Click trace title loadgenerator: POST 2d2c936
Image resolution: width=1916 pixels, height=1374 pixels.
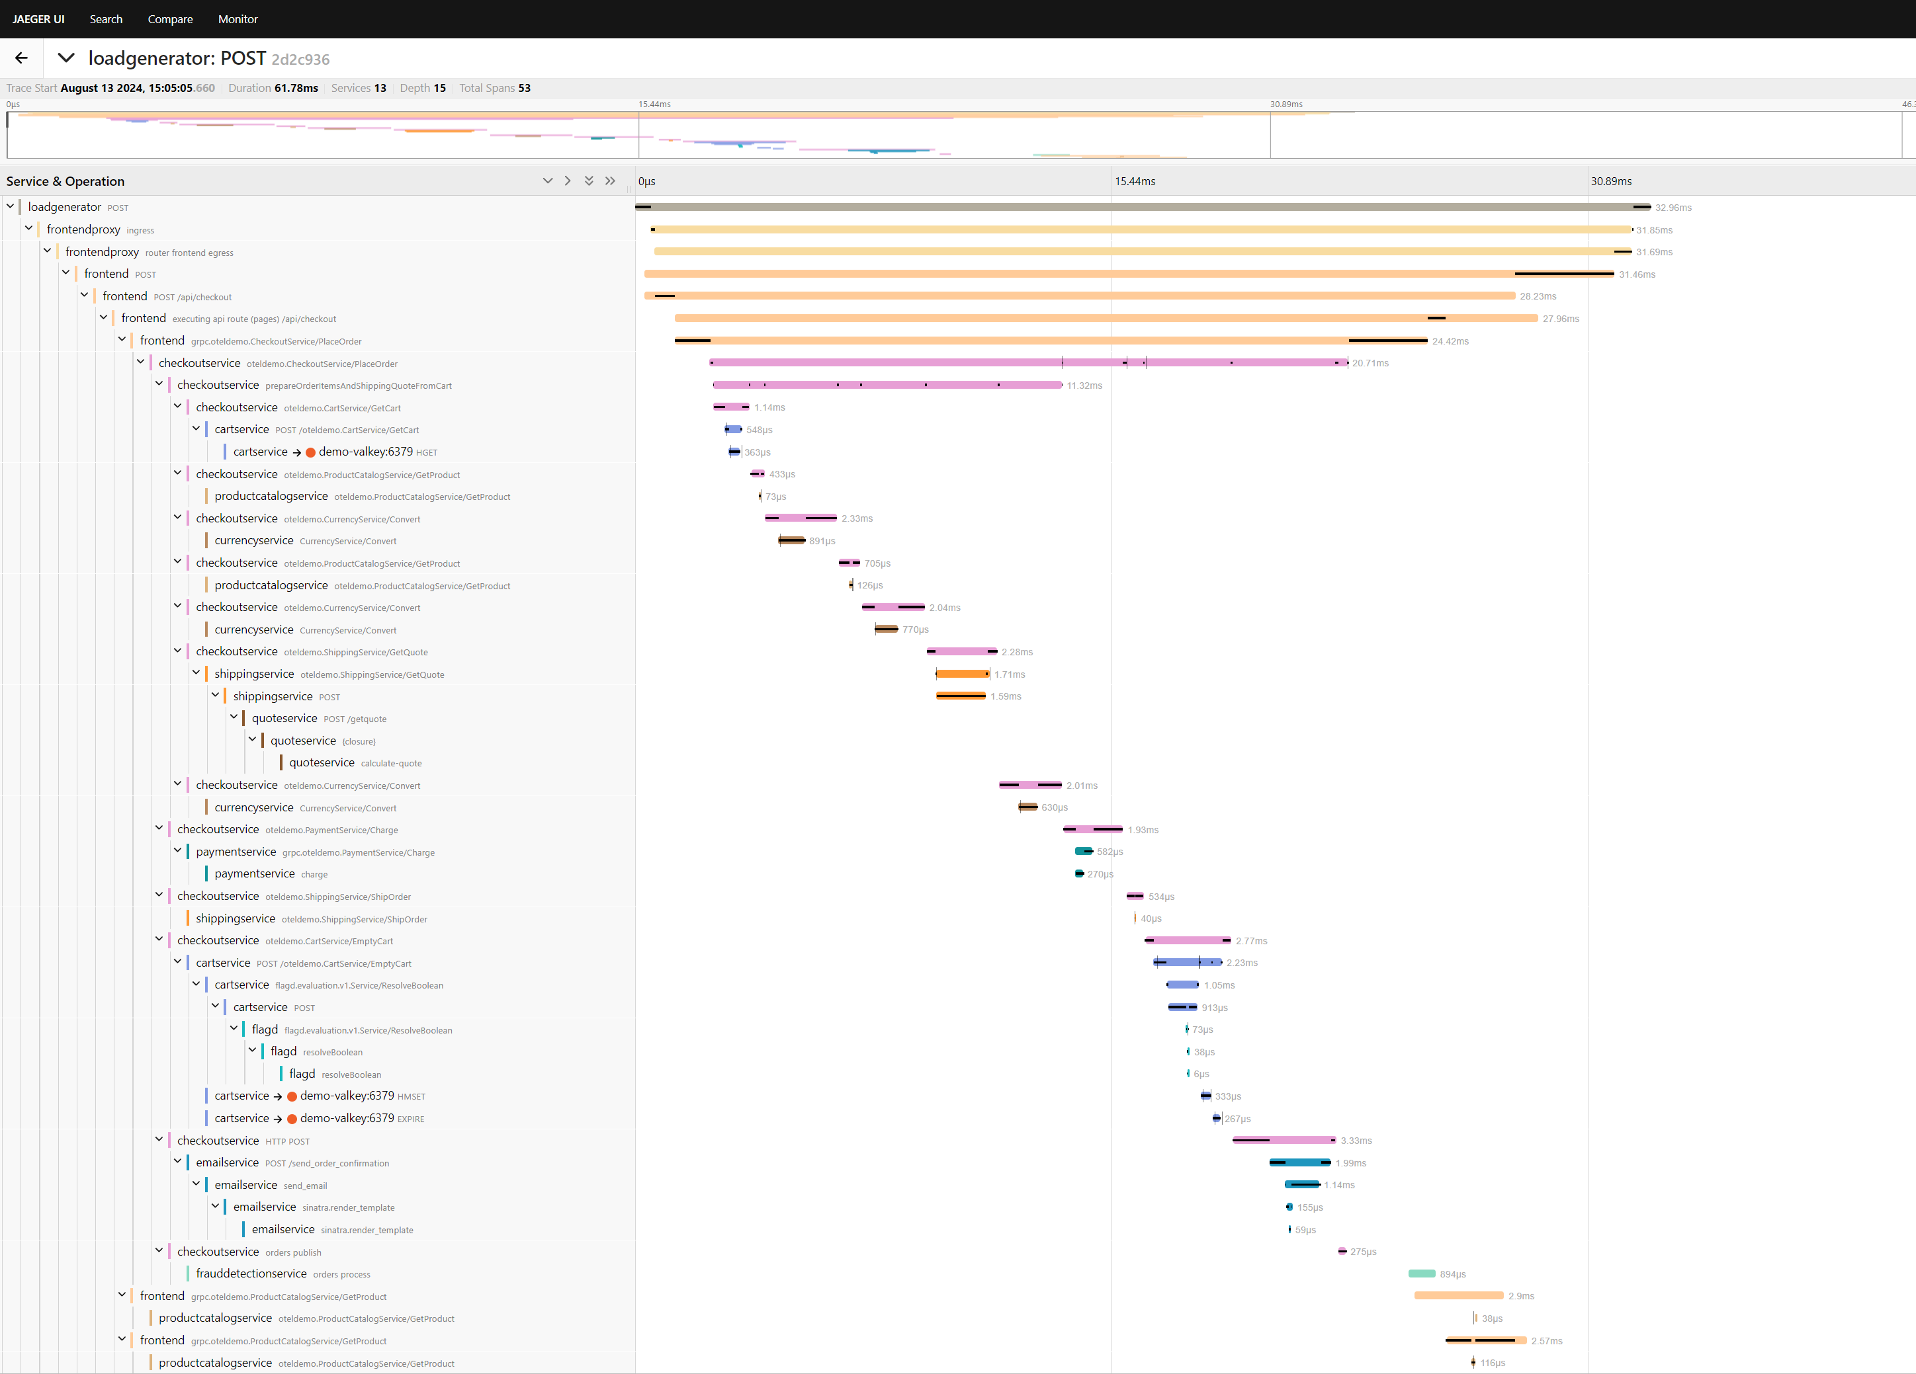(208, 58)
